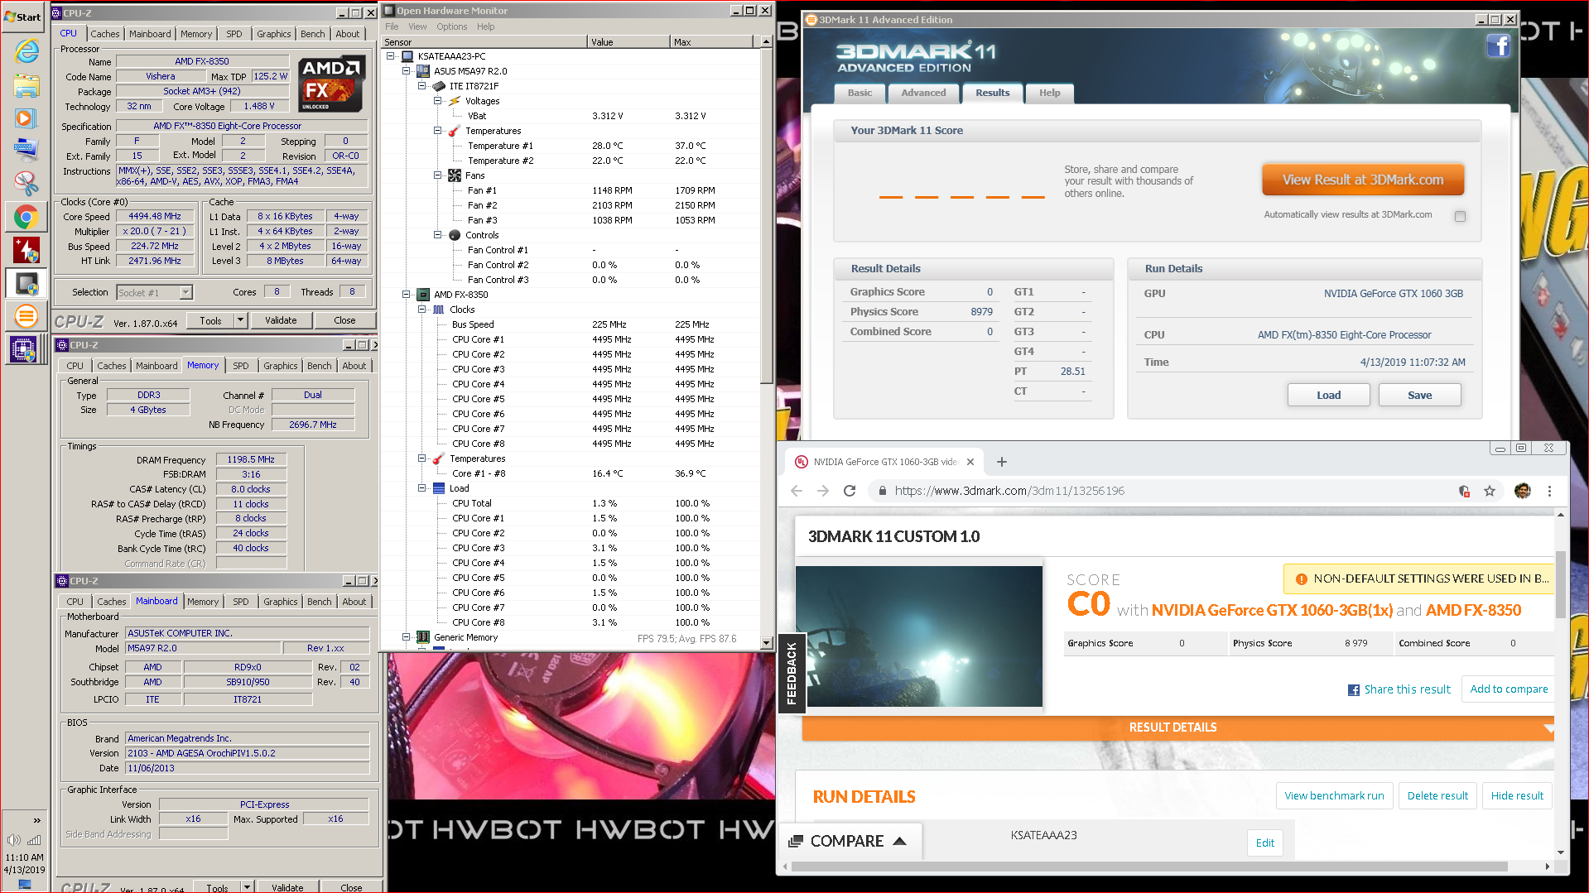Open the Snipping Tool scissors icon
Screen dimensions: 1589x893
(26, 184)
